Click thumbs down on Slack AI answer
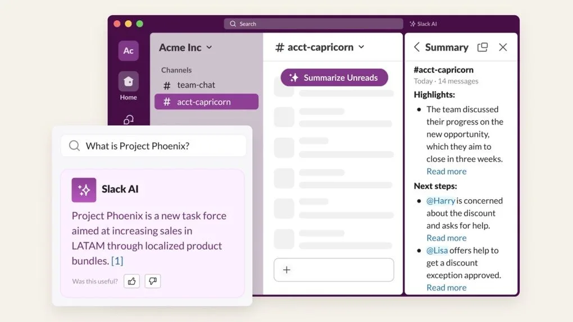 tap(153, 281)
